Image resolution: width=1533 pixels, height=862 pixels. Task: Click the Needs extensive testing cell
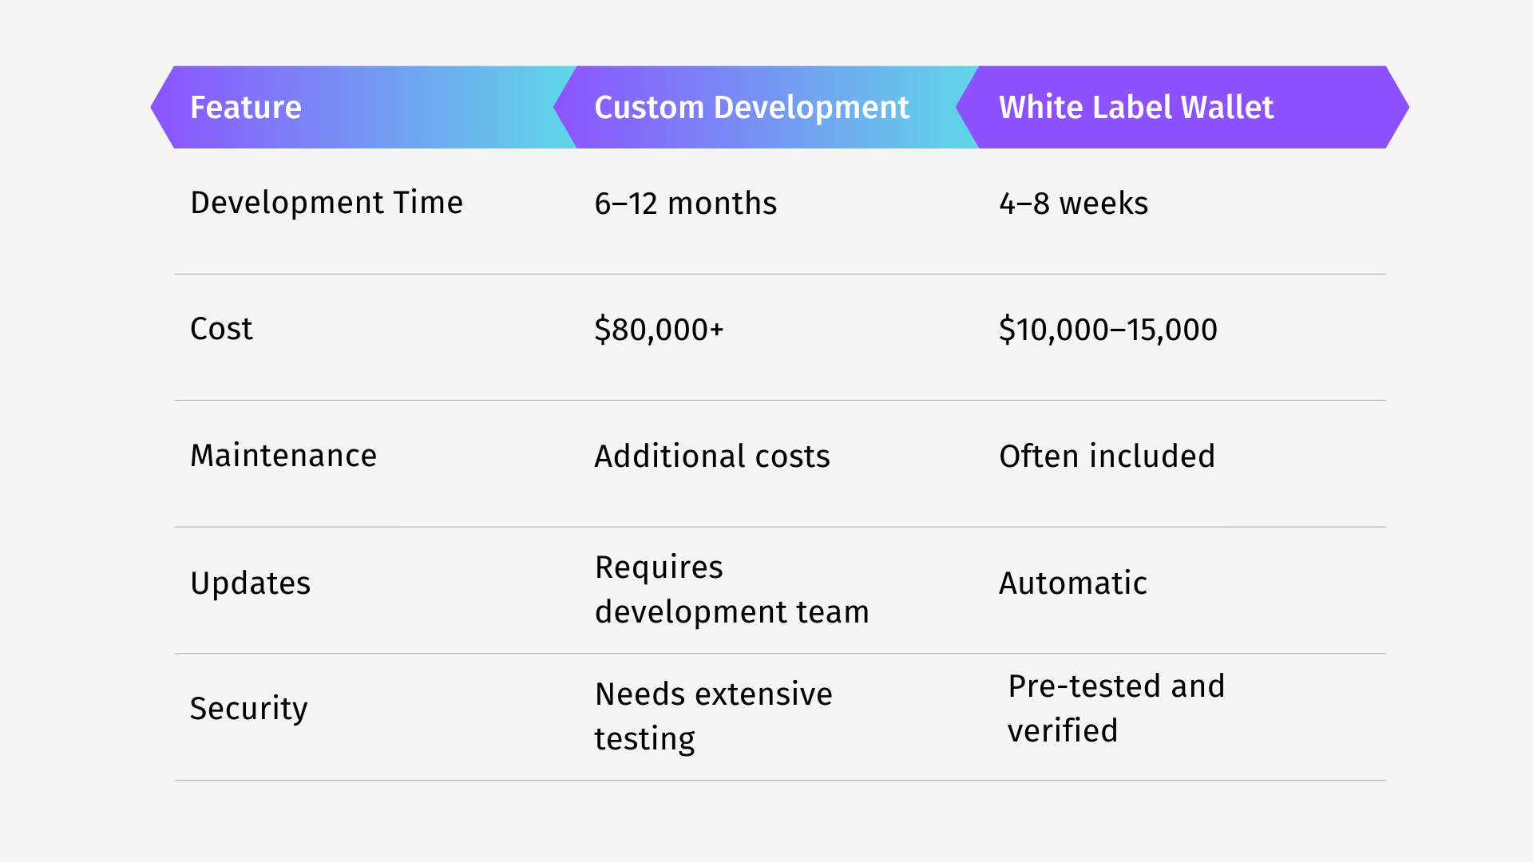point(713,716)
